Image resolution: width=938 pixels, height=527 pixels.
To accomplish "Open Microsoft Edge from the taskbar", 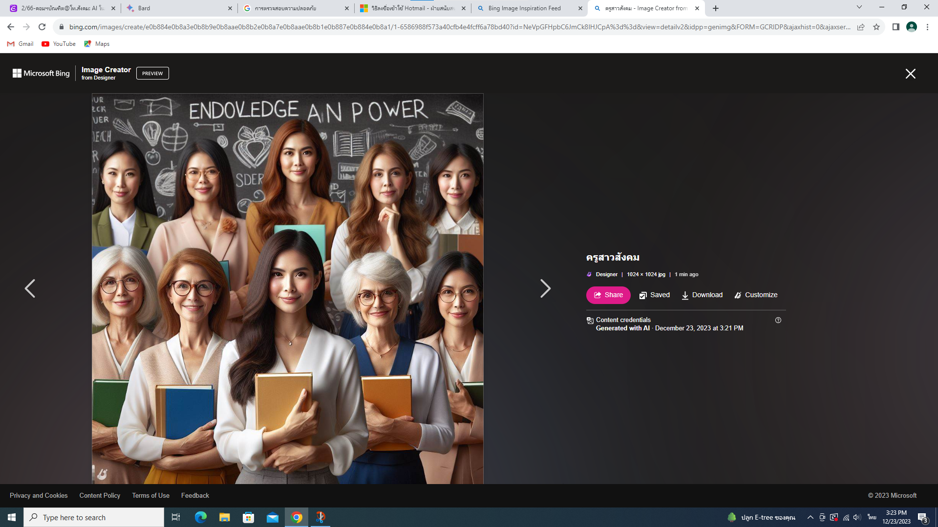I will point(200,517).
